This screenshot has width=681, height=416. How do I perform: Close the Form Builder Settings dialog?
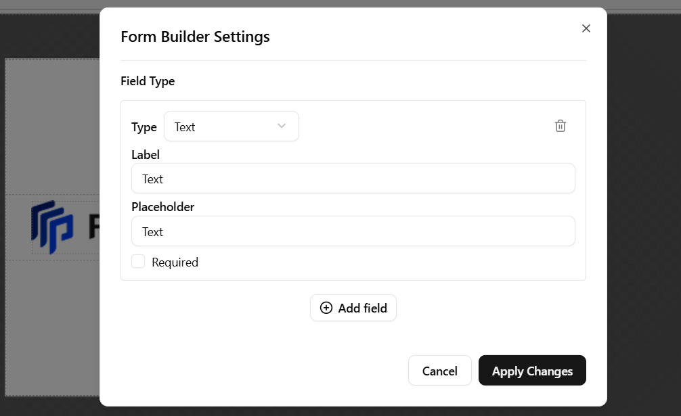586,28
